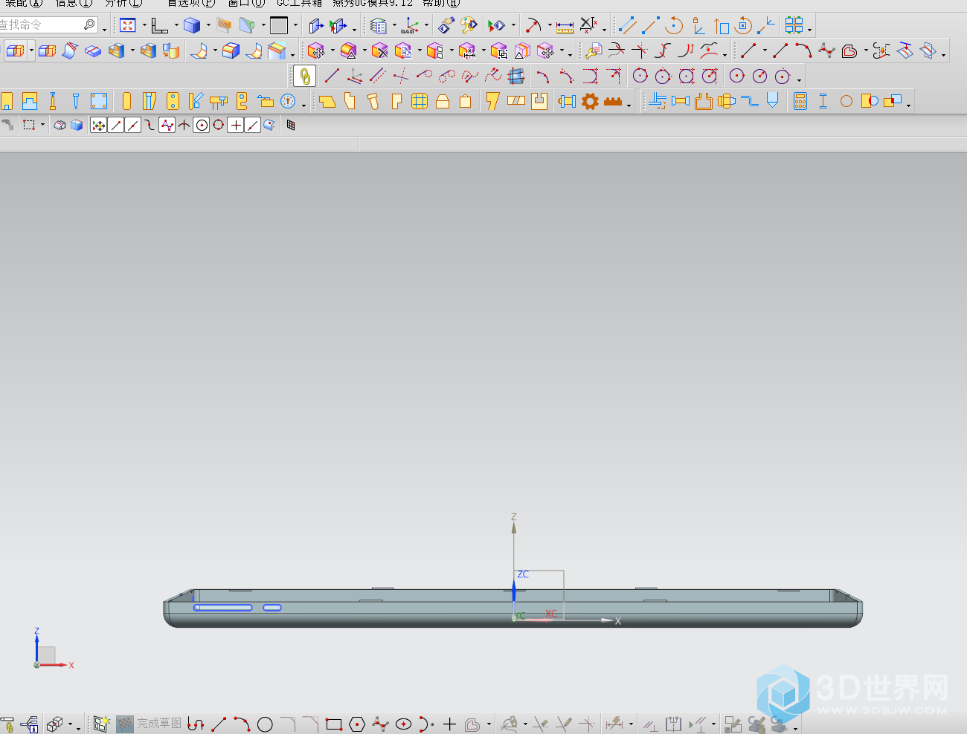
Task: Open dropdown beside the selection rectangle icon
Action: point(42,126)
